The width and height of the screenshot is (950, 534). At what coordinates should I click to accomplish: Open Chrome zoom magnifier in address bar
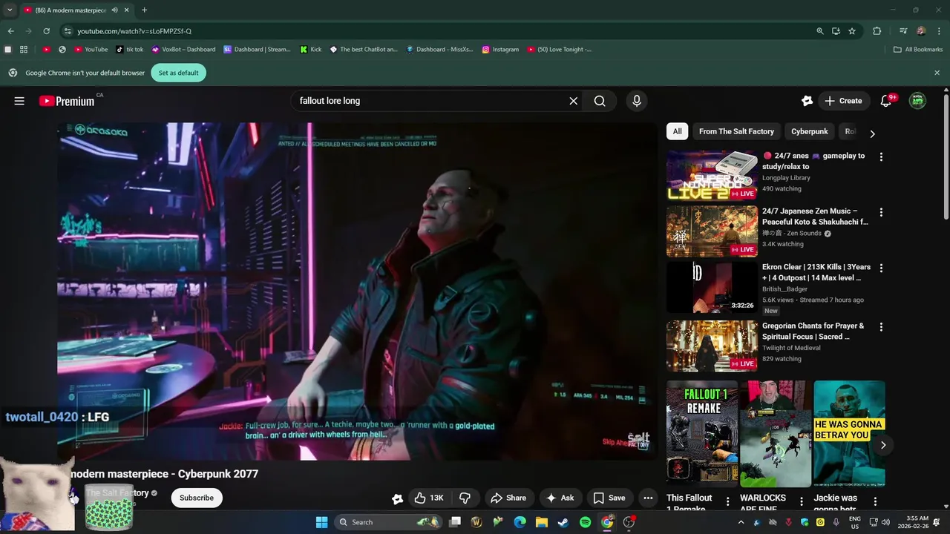pos(820,31)
